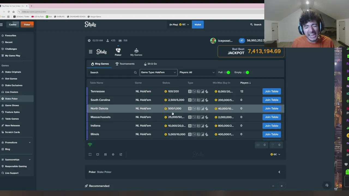Screen dimensions: 349x196
Task: Open the Game Type: Hold'em dropdown
Action: [158, 72]
